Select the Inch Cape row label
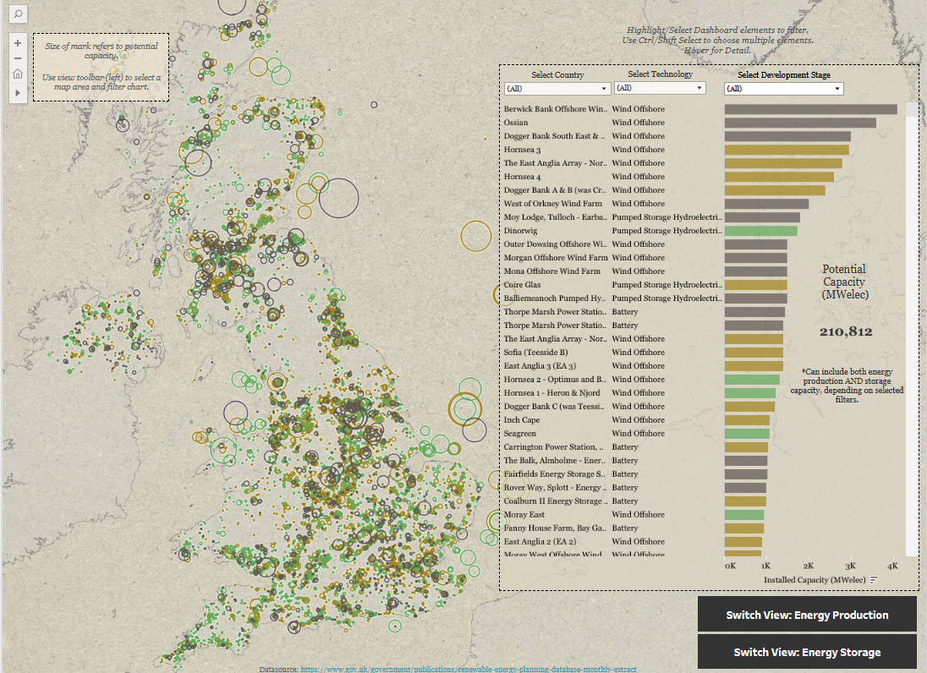 521,420
